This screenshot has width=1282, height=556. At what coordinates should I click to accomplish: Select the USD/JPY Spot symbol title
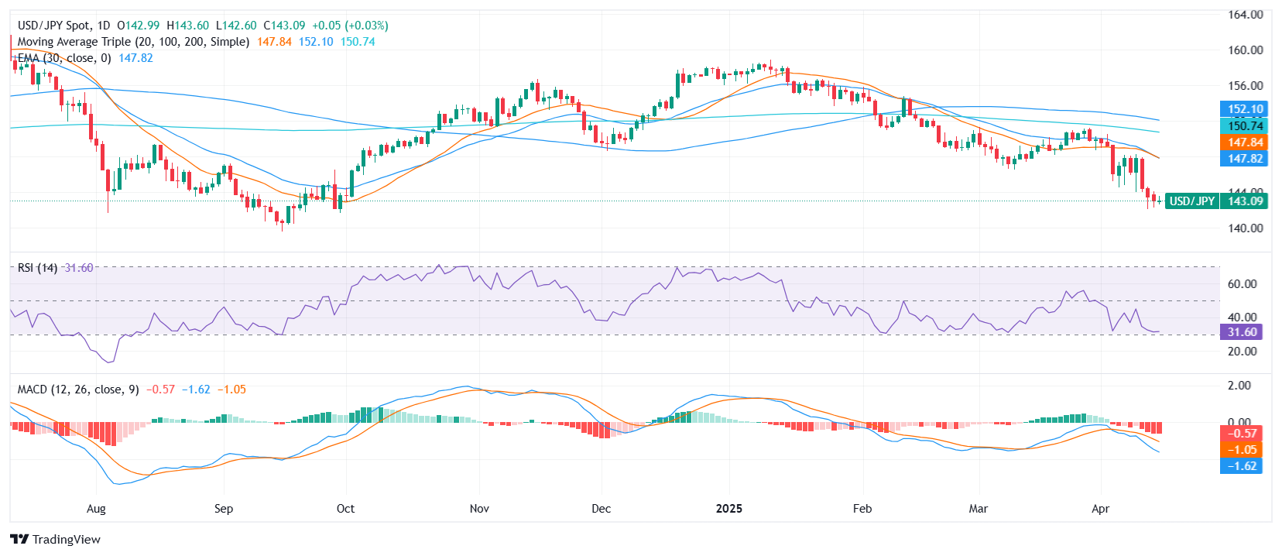pos(53,26)
